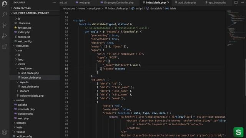Open the Explorer activity bar icon
Image resolution: width=246 pixels, height=138 pixels.
coord(4,4)
